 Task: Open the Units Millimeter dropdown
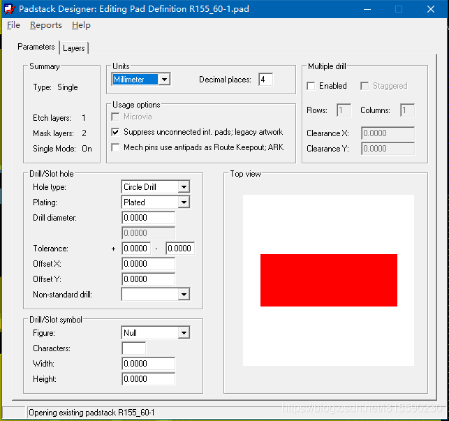[141, 80]
